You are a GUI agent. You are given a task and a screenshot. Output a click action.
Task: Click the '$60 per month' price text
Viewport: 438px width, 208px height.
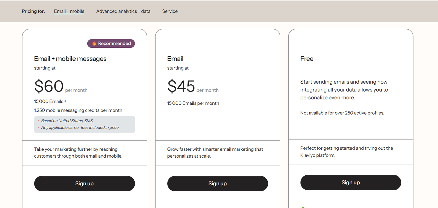[60, 87]
